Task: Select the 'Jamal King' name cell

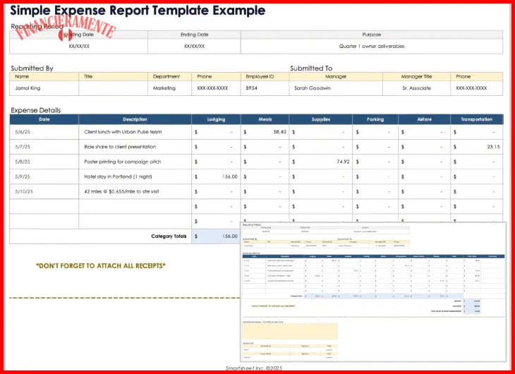Action: pyautogui.click(x=44, y=88)
